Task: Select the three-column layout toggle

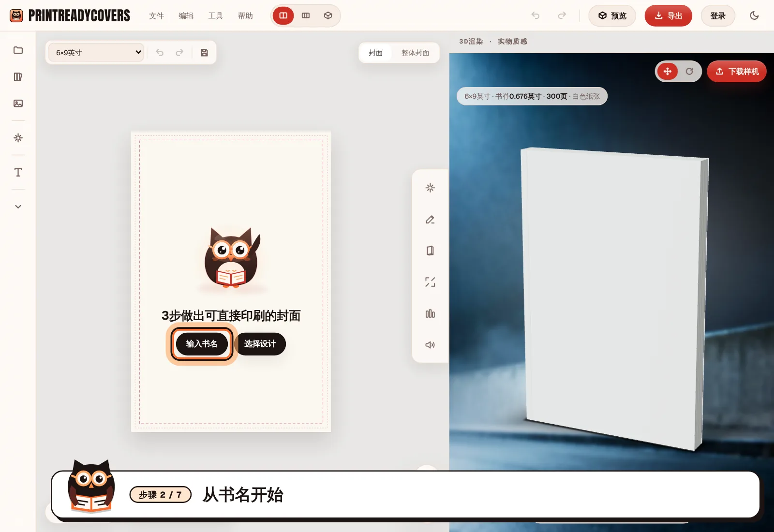Action: click(306, 15)
